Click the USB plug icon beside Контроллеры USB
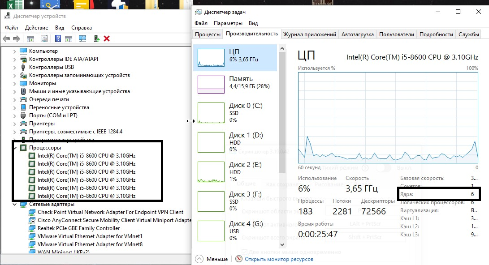This screenshot has width=489, height=265. [23, 67]
